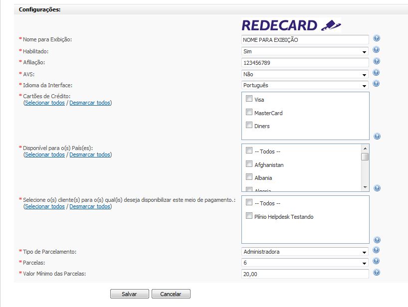Show help for Valor Mínimo das Parcelas
Screen dimensions: 408x307
point(377,273)
